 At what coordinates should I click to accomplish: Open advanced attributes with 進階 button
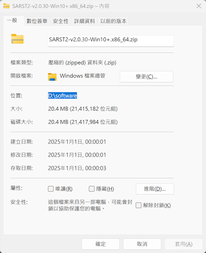pyautogui.click(x=155, y=189)
